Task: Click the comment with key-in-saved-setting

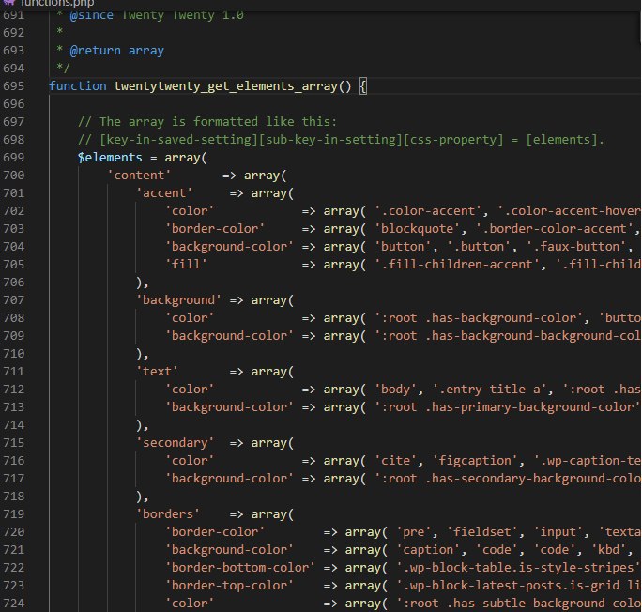Action: pos(341,140)
